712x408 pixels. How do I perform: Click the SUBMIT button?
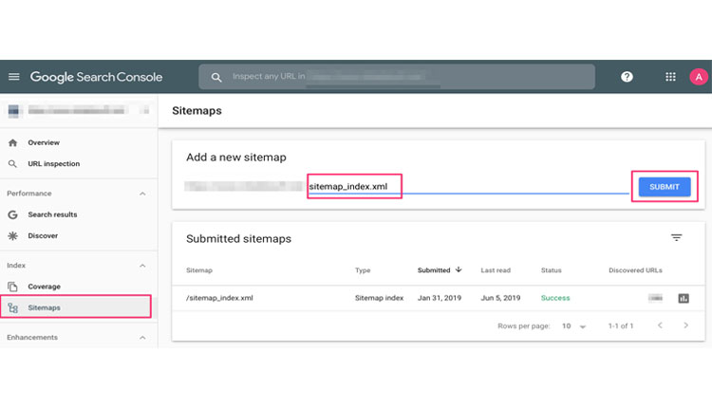[665, 187]
